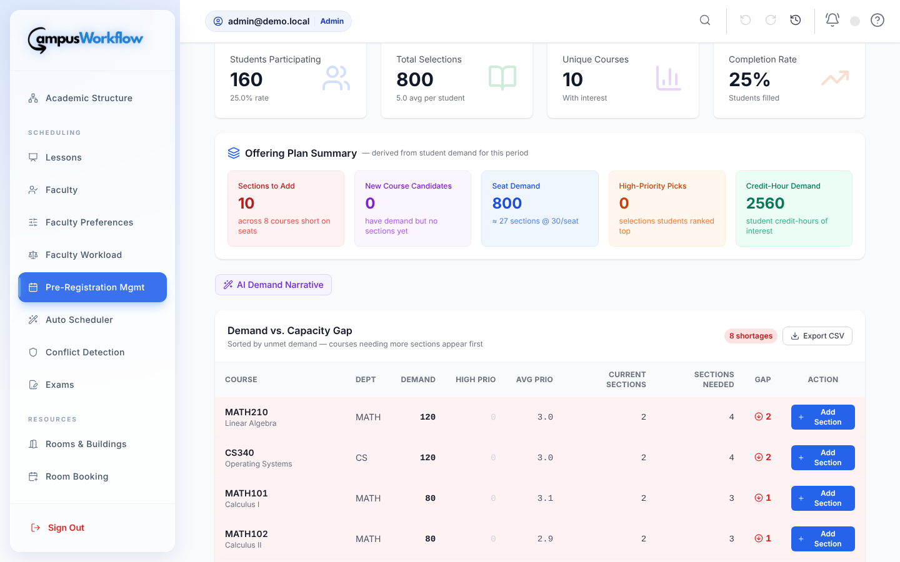The width and height of the screenshot is (900, 562).
Task: Open the Room Booking page
Action: point(92,476)
